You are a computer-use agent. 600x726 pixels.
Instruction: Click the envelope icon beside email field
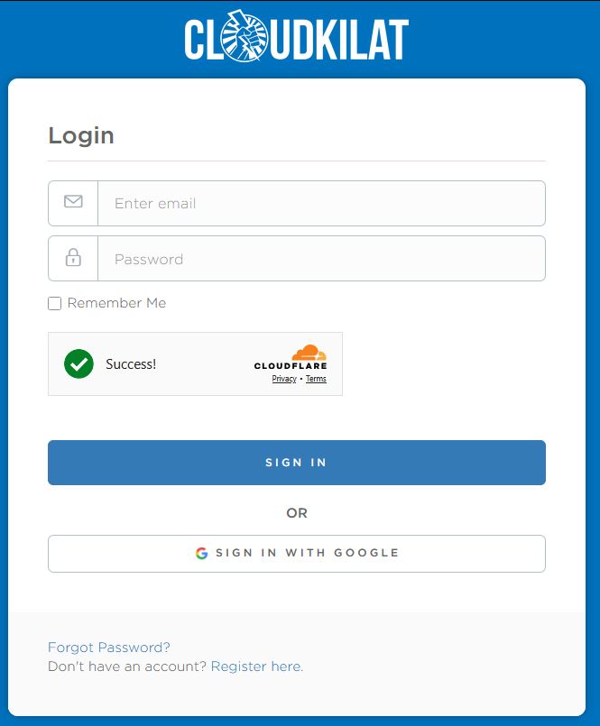(72, 203)
